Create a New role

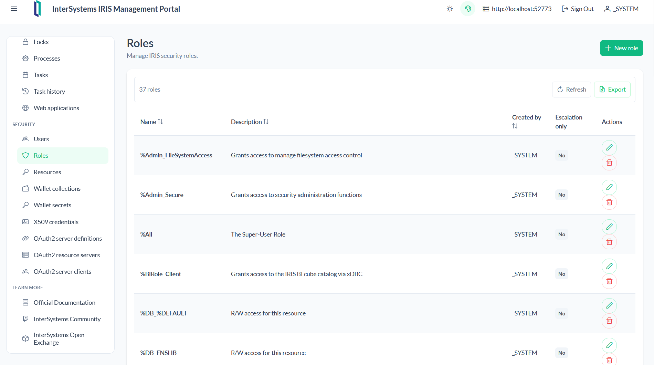(621, 48)
